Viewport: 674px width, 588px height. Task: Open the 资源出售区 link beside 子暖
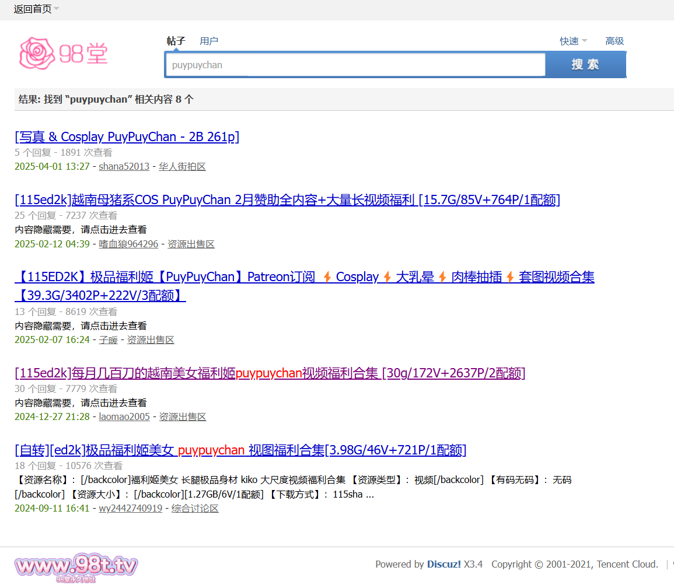[x=151, y=339]
